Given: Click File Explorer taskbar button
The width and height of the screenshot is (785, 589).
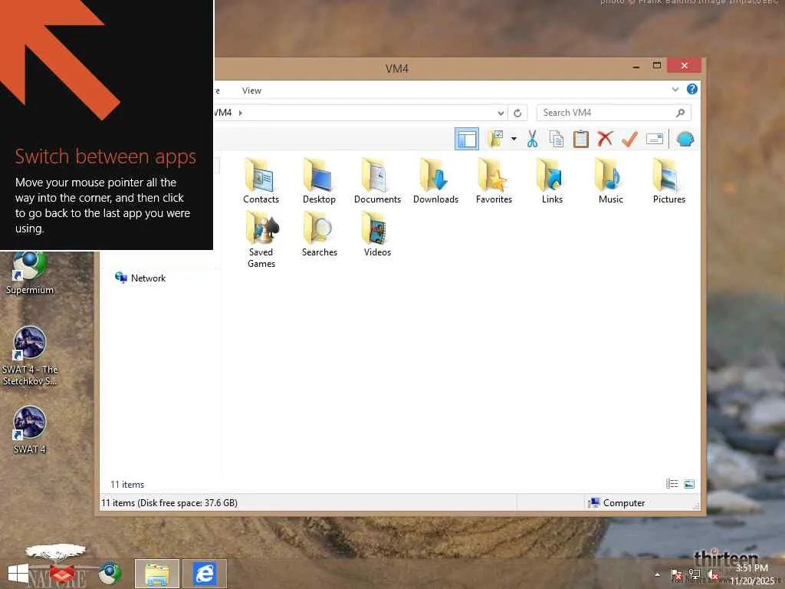Looking at the screenshot, I should click(156, 574).
